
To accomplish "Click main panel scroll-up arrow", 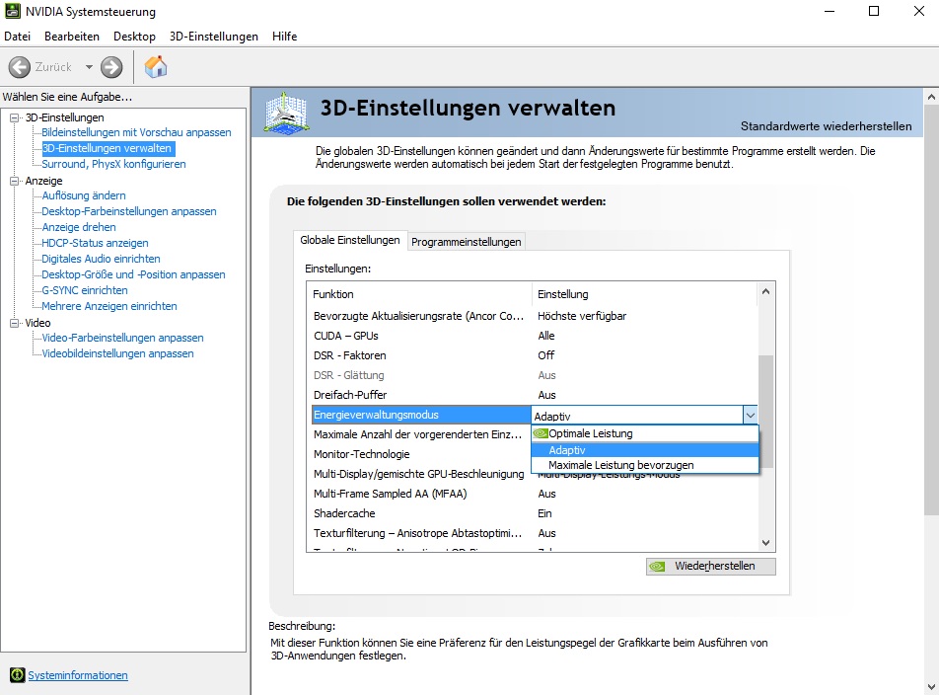I will point(931,96).
